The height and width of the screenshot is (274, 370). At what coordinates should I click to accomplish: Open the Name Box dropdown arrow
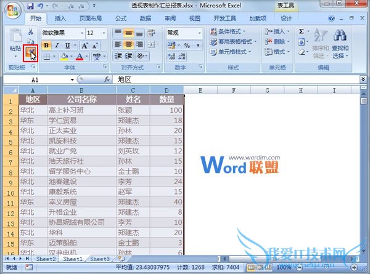tap(72, 79)
